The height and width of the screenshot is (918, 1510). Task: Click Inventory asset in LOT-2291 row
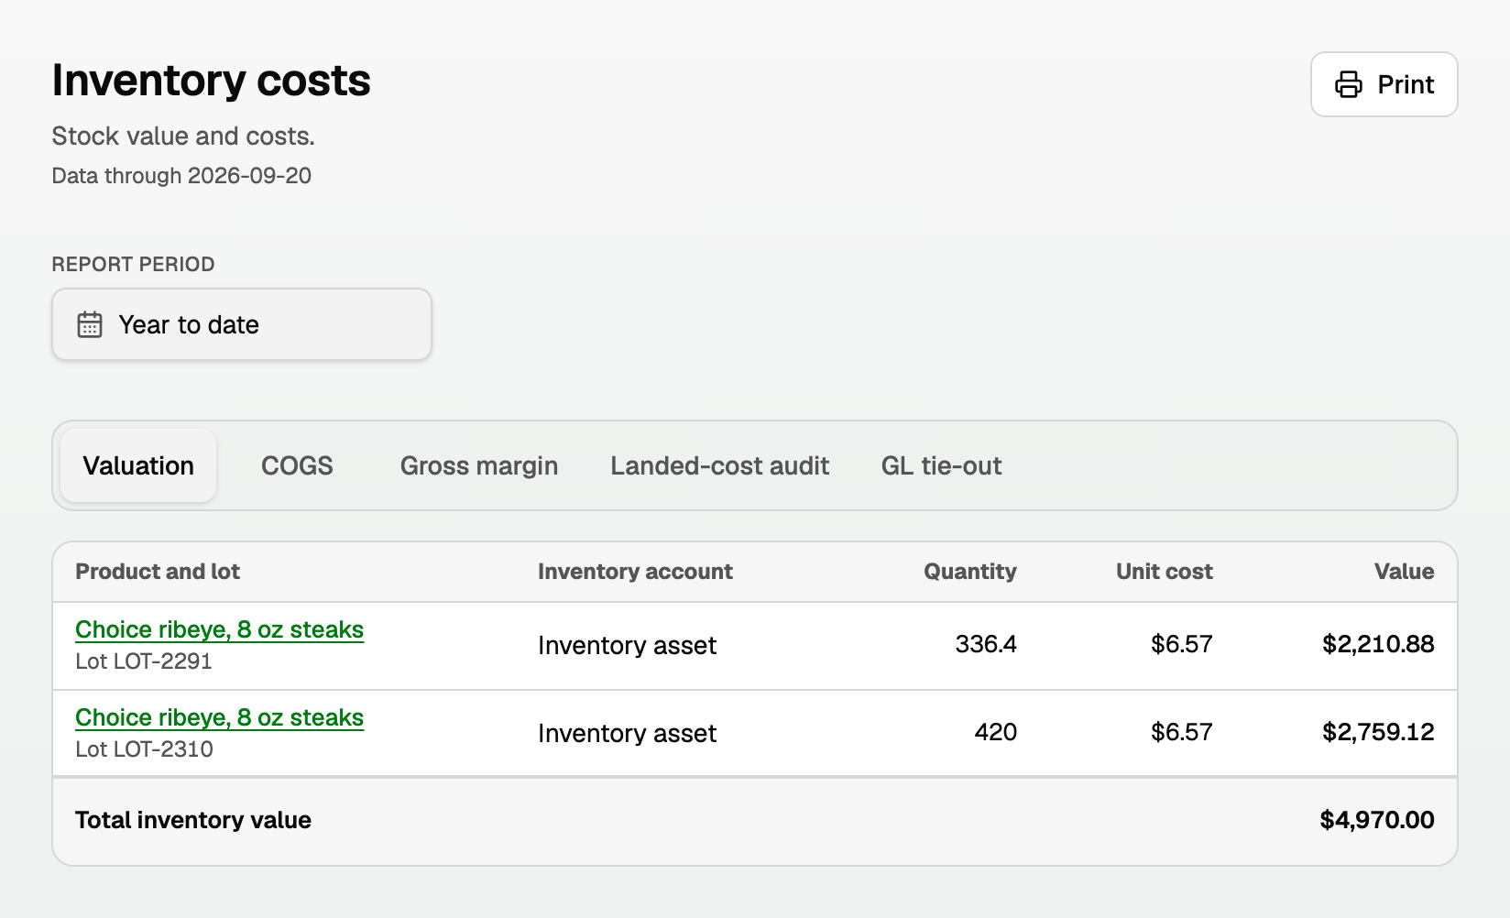pos(627,645)
